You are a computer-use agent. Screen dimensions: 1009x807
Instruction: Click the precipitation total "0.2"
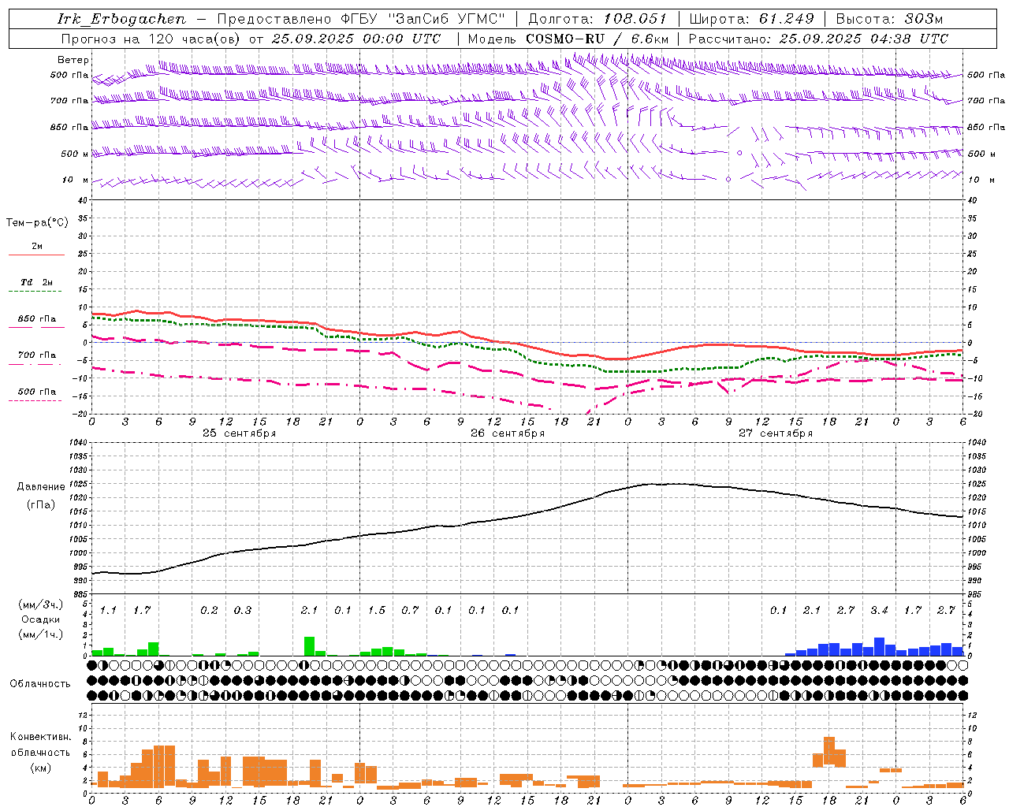tap(209, 611)
